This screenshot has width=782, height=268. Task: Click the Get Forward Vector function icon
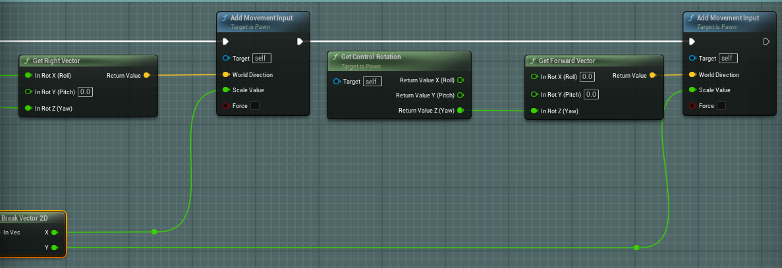click(532, 61)
